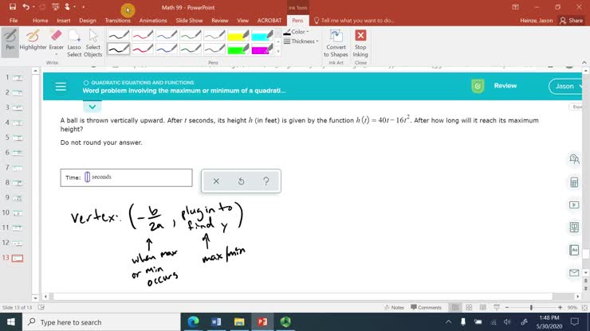Select the Pen tool in ribbon

(10, 41)
